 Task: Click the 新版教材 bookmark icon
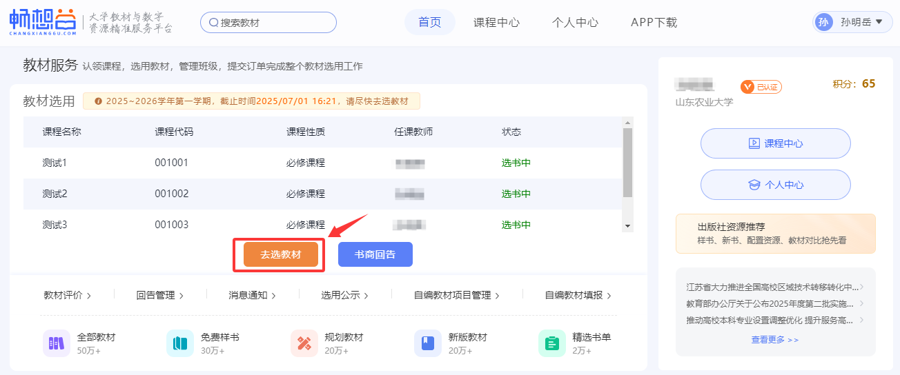pyautogui.click(x=428, y=343)
